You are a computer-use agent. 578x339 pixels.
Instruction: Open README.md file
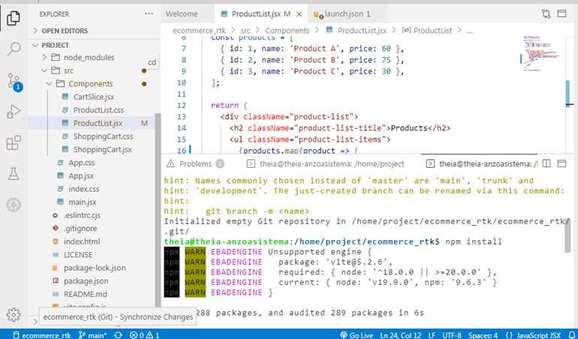coord(85,294)
